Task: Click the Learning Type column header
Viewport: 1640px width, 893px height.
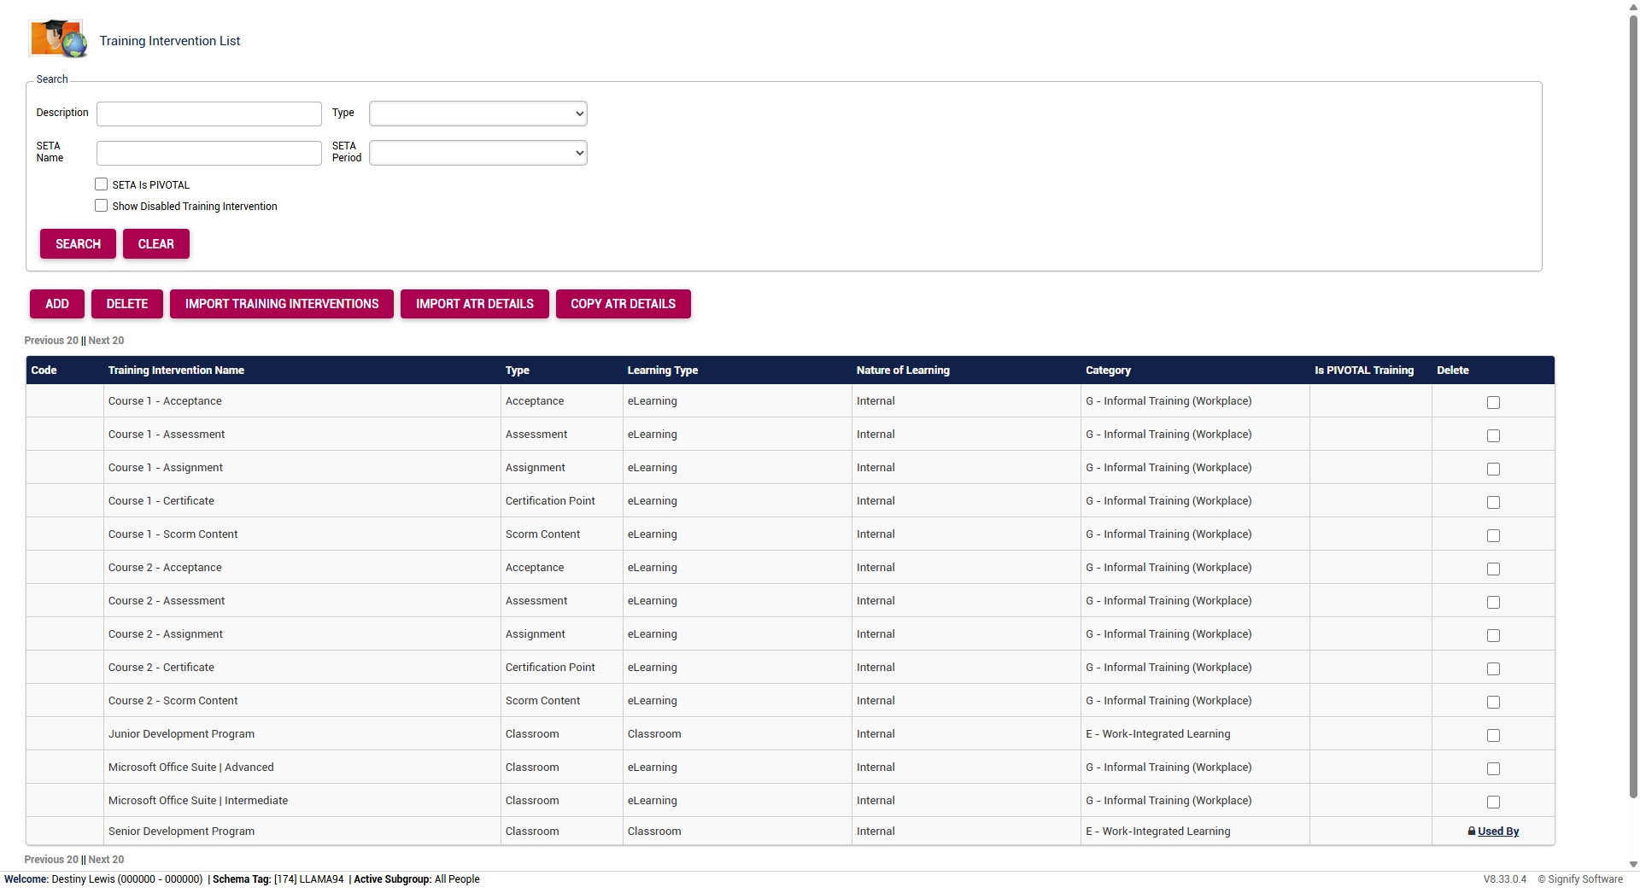Action: coord(662,370)
